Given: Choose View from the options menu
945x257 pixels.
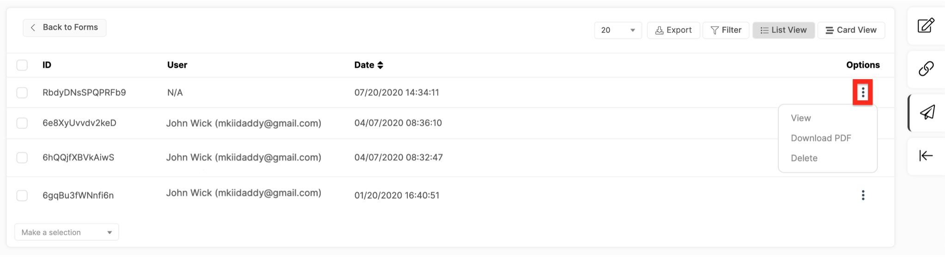Looking at the screenshot, I should click(x=800, y=118).
